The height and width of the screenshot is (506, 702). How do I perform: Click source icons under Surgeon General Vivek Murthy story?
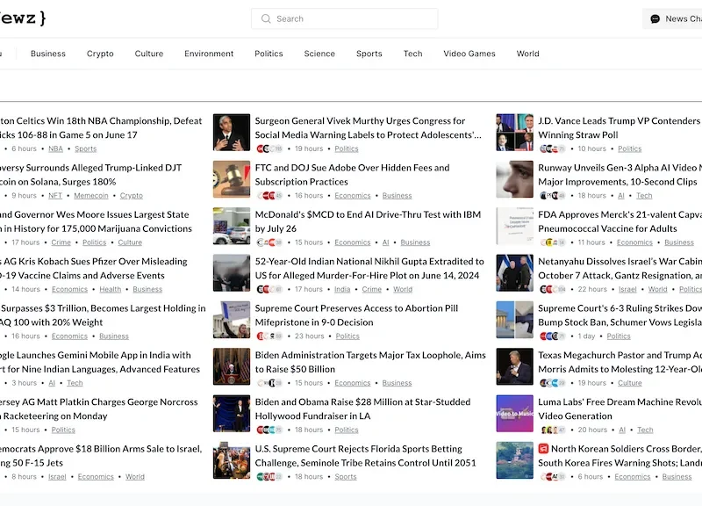point(269,148)
